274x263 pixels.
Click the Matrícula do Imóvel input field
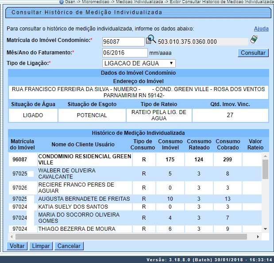tap(123, 42)
